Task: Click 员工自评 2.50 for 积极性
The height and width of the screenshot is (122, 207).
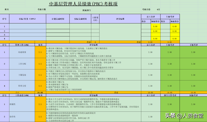Action: pyautogui.click(x=151, y=104)
